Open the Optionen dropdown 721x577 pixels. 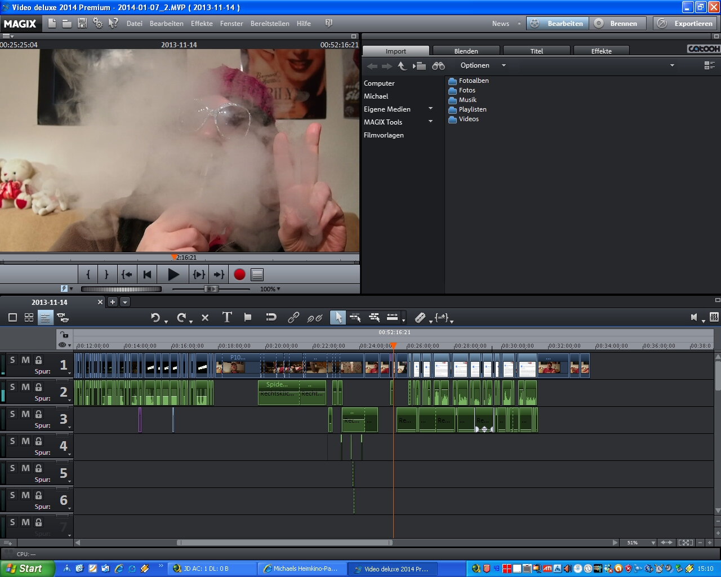point(483,65)
